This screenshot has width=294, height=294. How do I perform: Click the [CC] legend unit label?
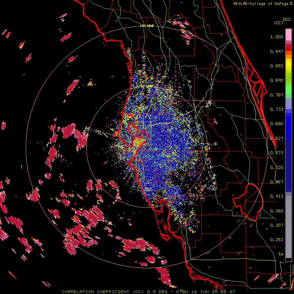(279, 23)
